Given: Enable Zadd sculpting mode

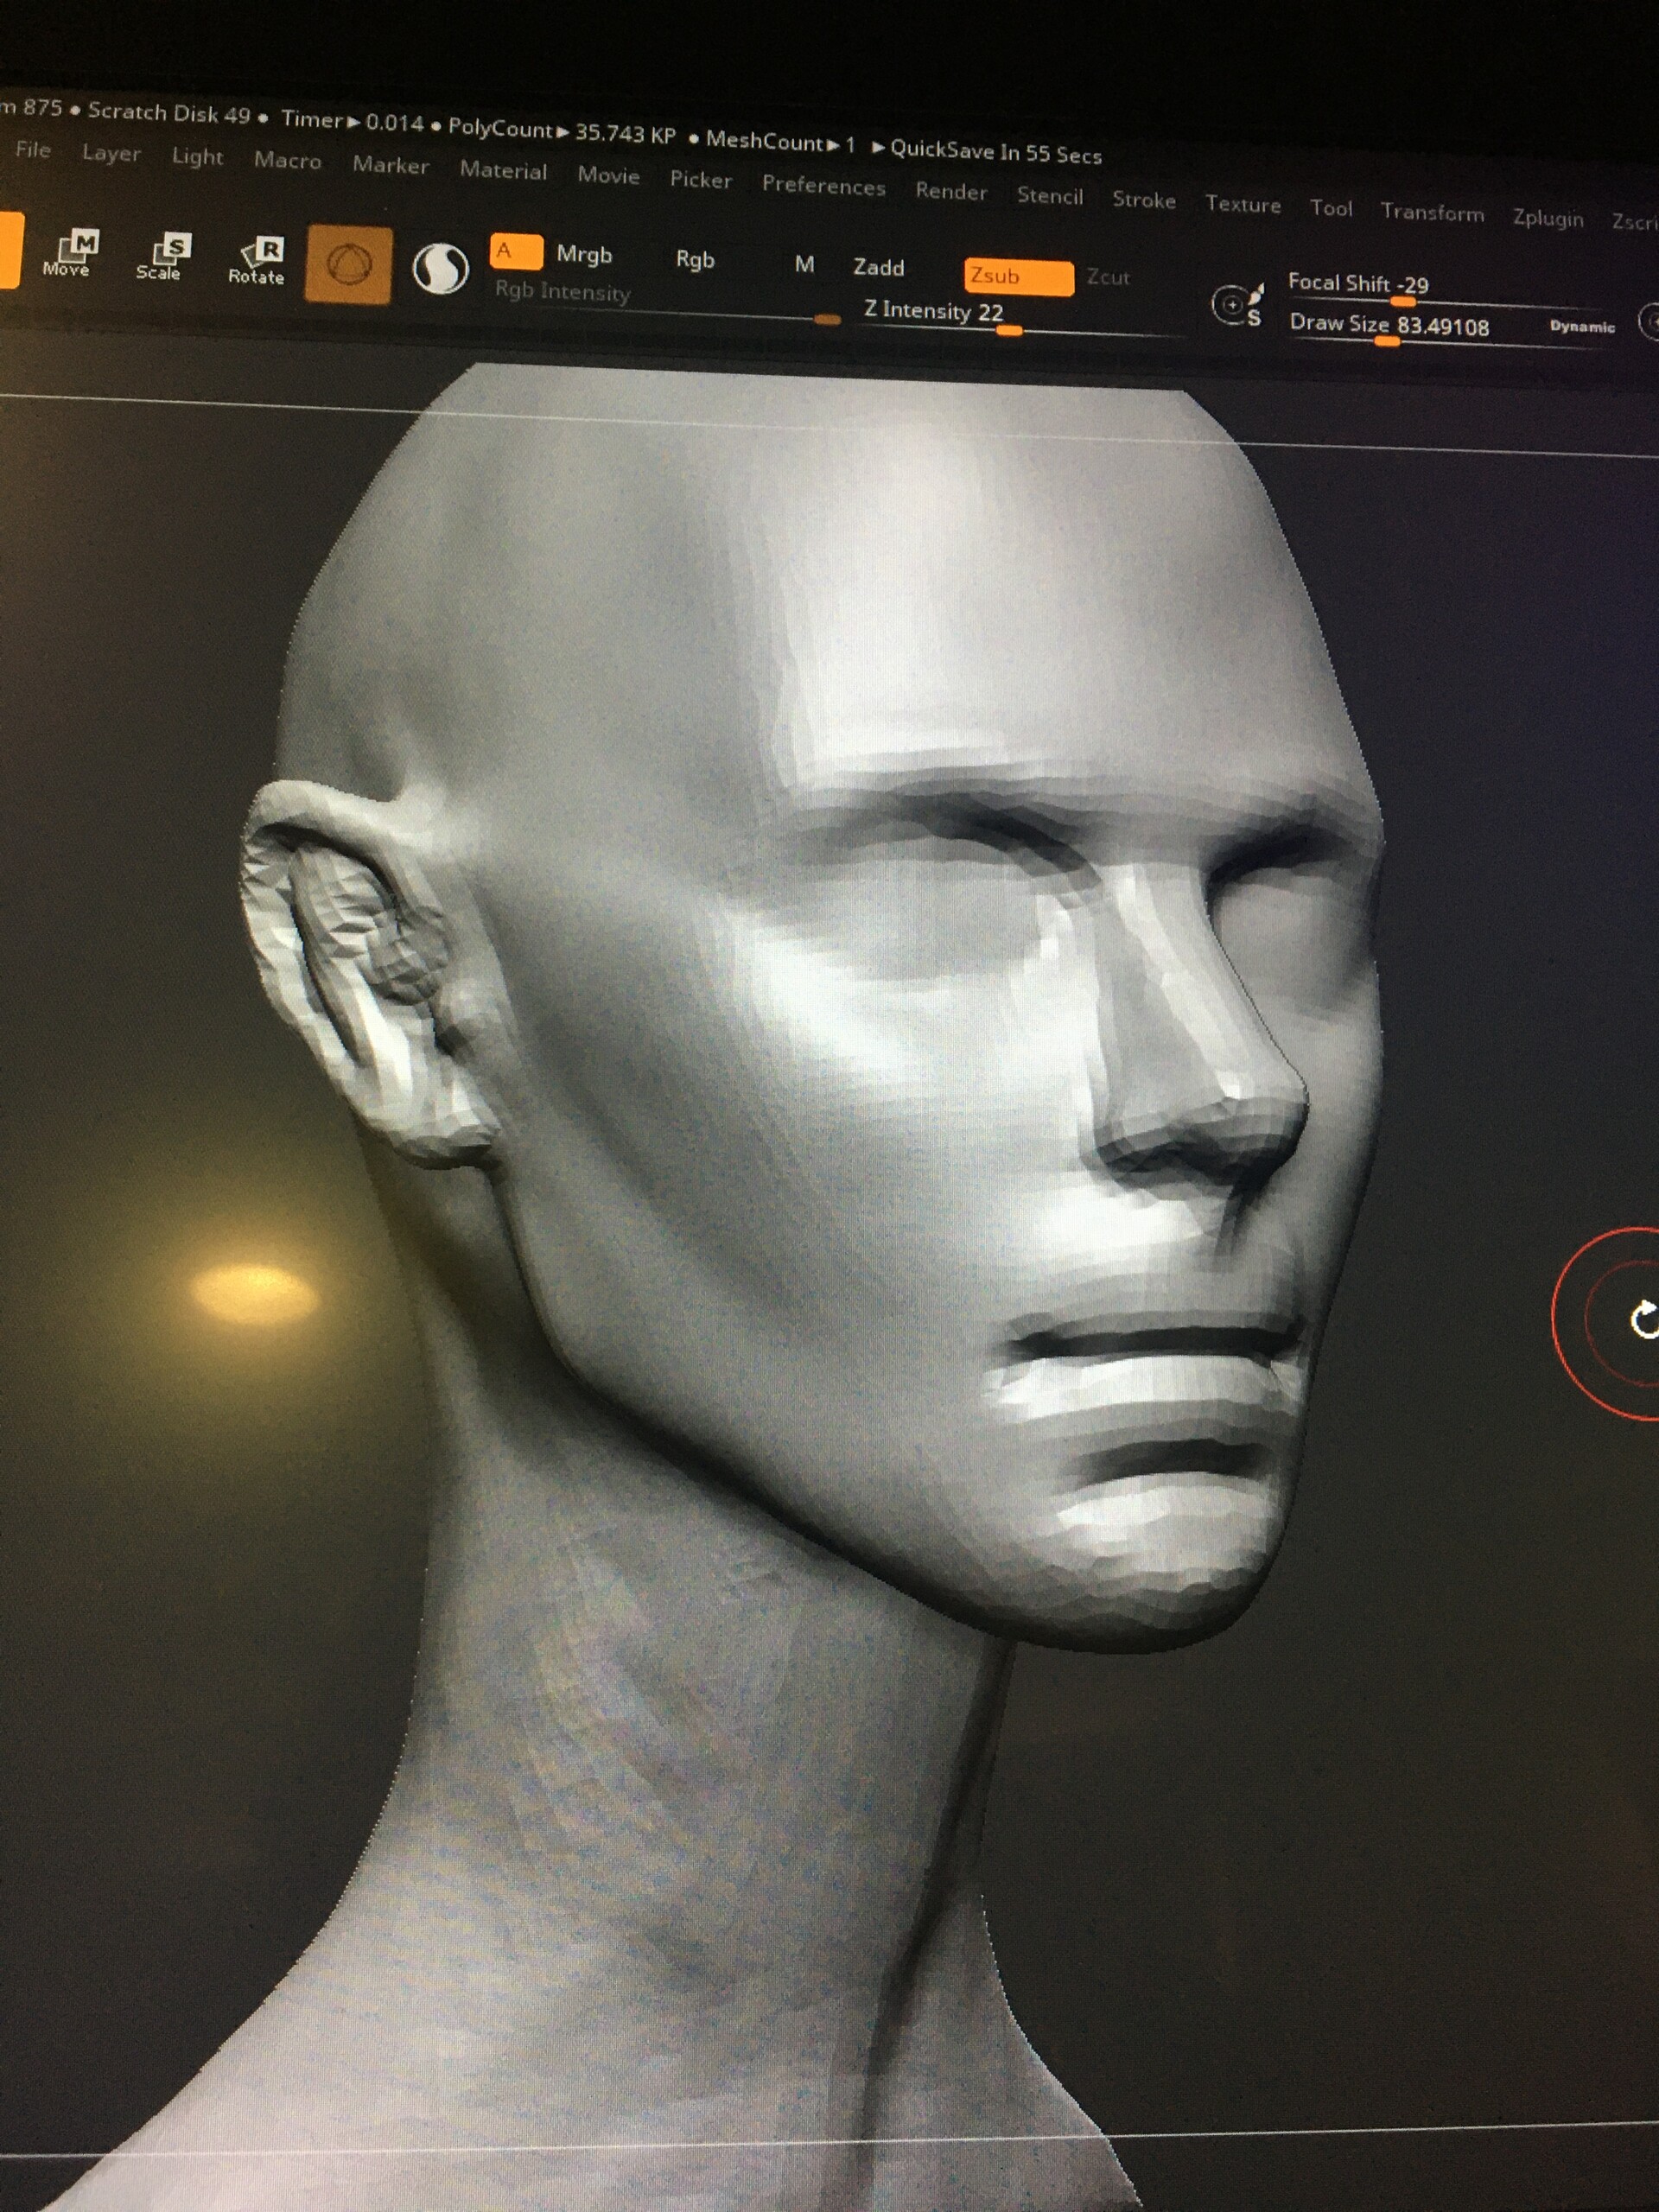Looking at the screenshot, I should point(878,268).
